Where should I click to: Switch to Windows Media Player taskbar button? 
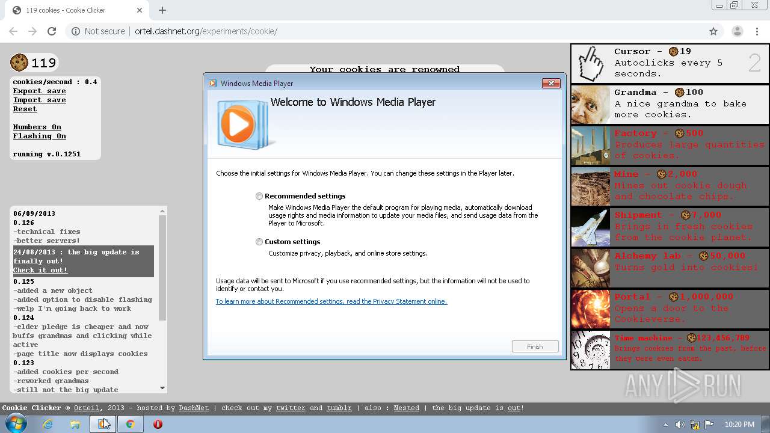[x=102, y=424]
